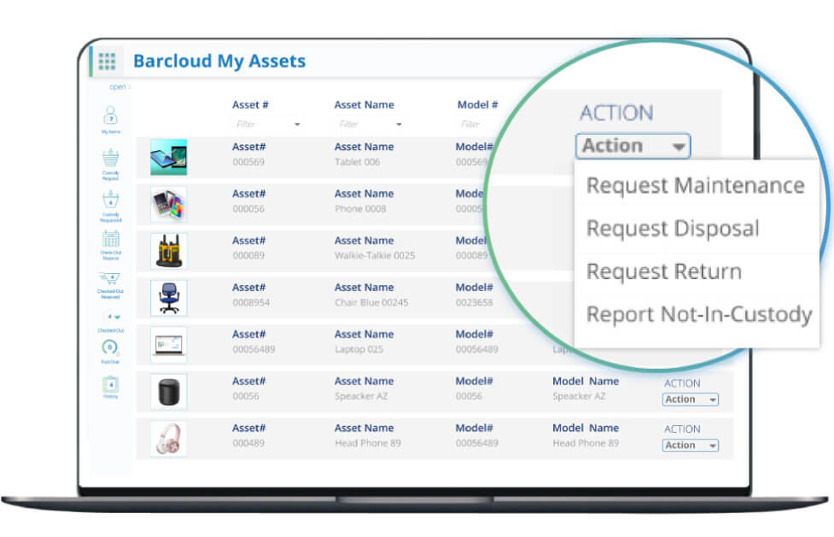Click the Asset Name column header

tap(364, 105)
